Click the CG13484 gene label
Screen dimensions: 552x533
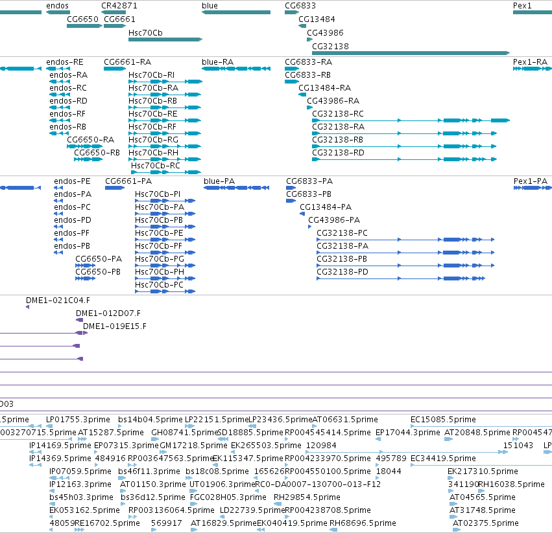[317, 19]
